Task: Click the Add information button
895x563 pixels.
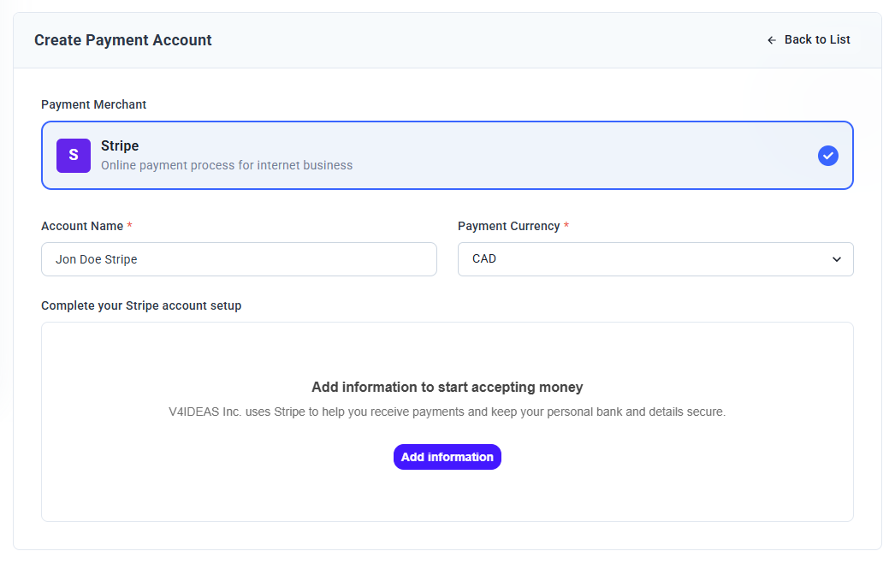Action: coord(447,457)
